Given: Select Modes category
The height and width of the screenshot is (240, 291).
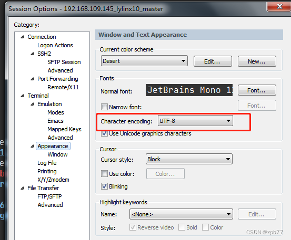Looking at the screenshot, I should (x=56, y=112).
